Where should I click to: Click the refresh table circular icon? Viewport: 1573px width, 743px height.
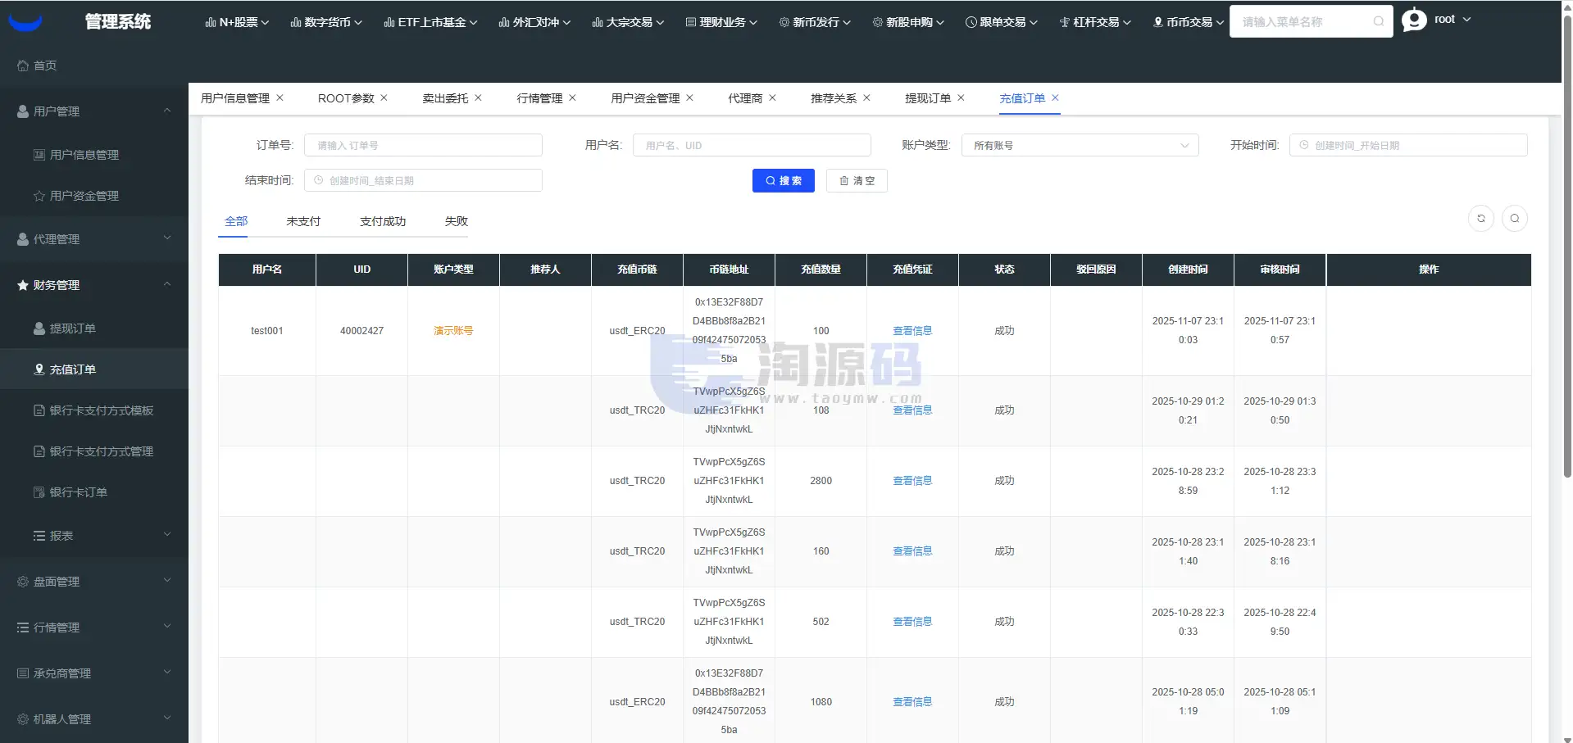click(1481, 219)
